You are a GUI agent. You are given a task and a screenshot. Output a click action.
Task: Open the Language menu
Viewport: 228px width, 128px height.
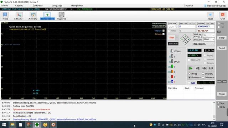click(57, 6)
